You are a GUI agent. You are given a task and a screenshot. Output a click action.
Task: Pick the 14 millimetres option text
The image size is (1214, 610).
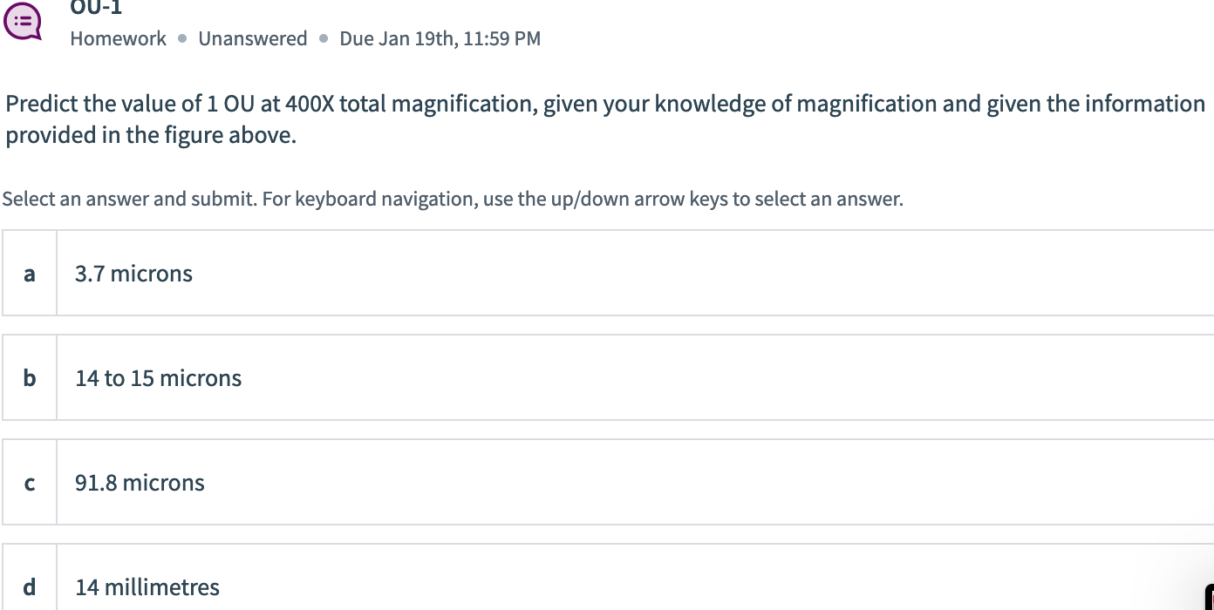click(x=147, y=587)
